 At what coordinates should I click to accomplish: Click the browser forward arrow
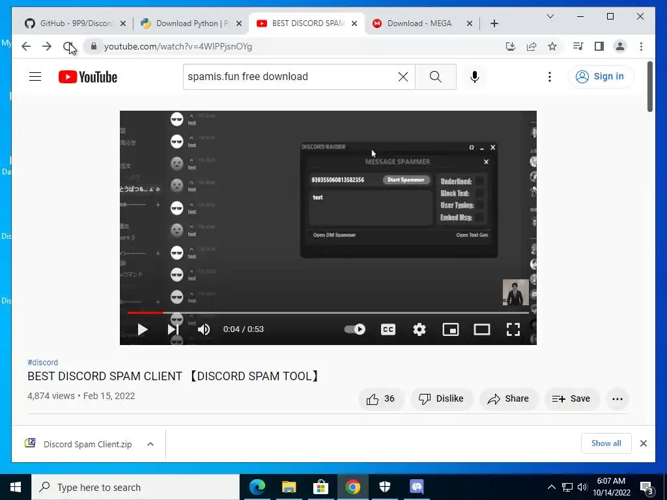47,46
